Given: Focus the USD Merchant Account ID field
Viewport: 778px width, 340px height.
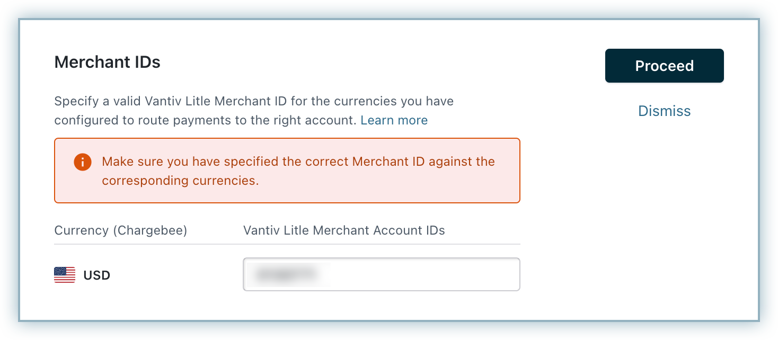Looking at the screenshot, I should point(381,274).
